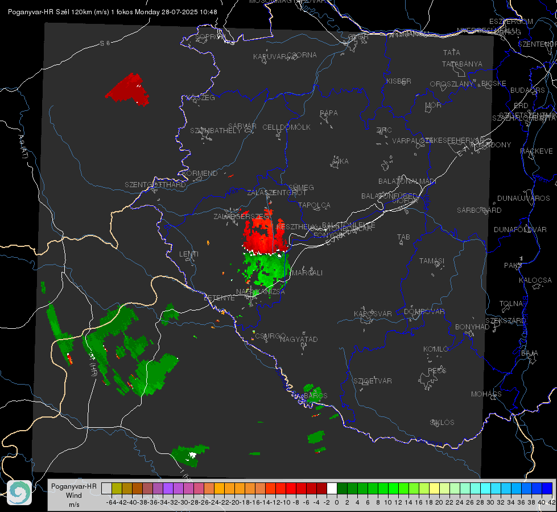Click the BONYHAD label
Image resolution: width=557 pixels, height=512 pixels.
[472, 327]
